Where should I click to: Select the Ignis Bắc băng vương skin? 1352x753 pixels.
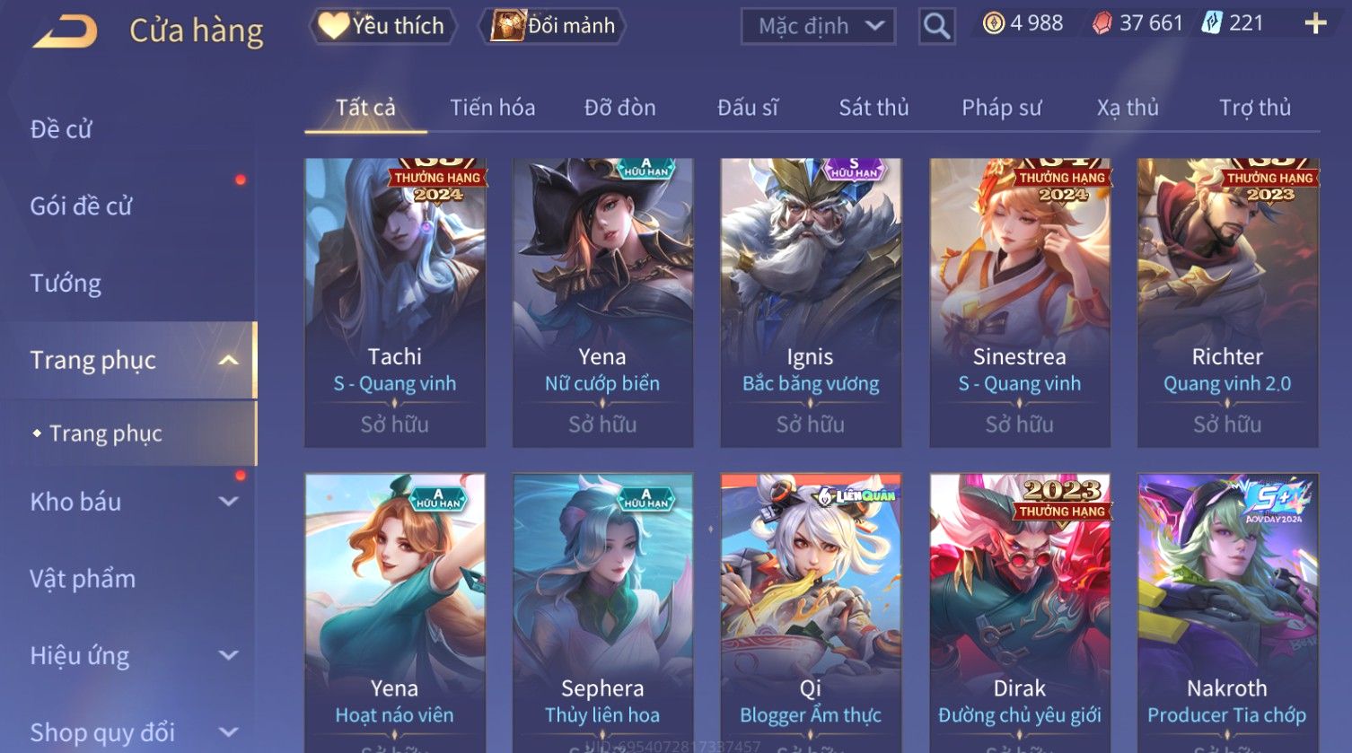pos(811,302)
